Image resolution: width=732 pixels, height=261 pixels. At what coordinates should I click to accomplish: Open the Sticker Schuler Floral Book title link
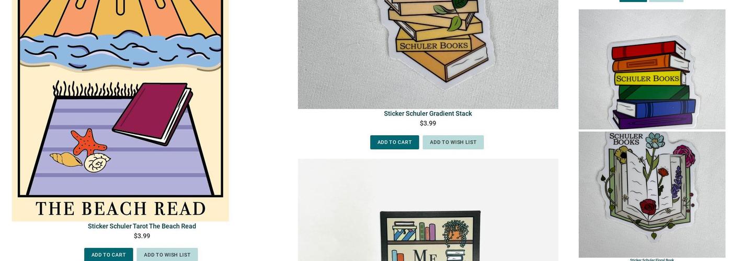[651, 259]
